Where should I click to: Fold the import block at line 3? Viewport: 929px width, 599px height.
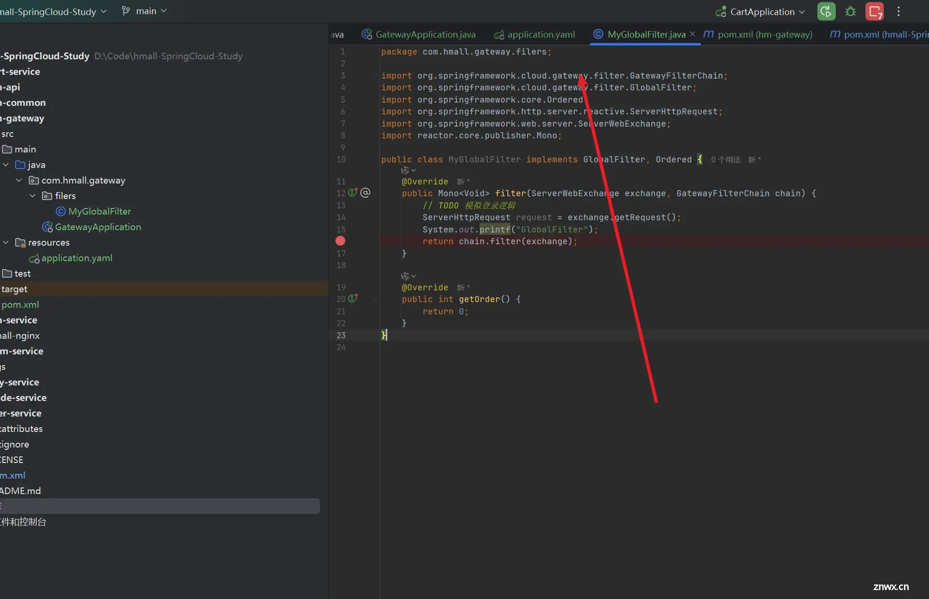pos(375,75)
